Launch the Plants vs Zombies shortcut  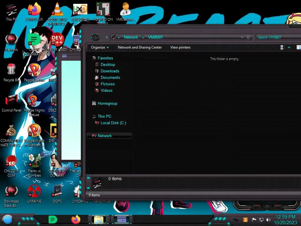34,166
